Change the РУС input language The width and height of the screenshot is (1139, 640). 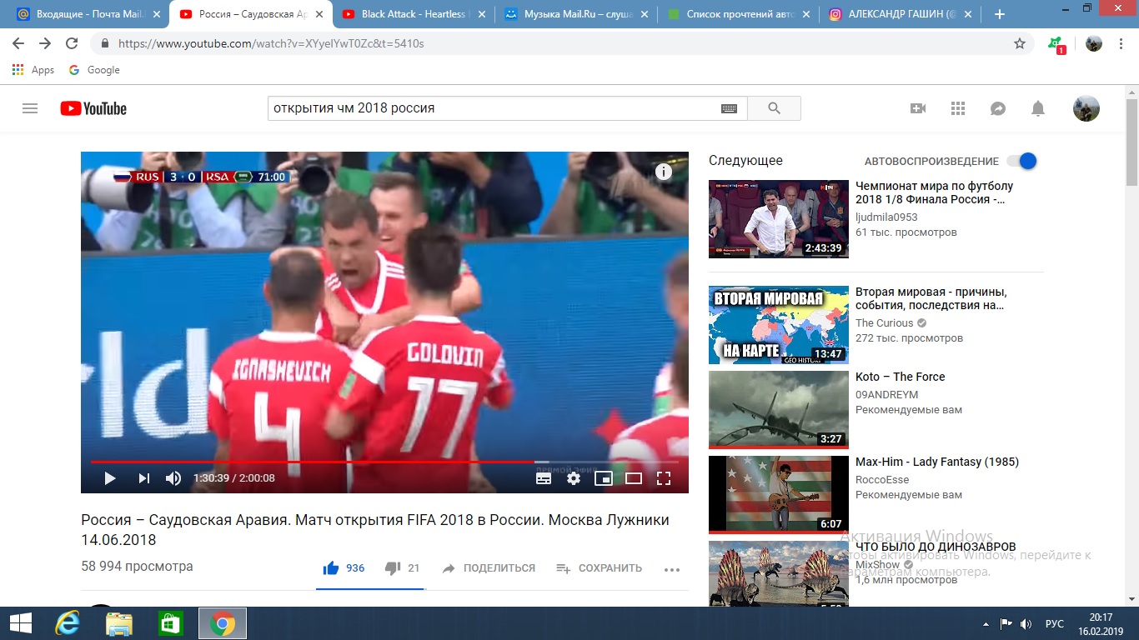[x=1055, y=623]
